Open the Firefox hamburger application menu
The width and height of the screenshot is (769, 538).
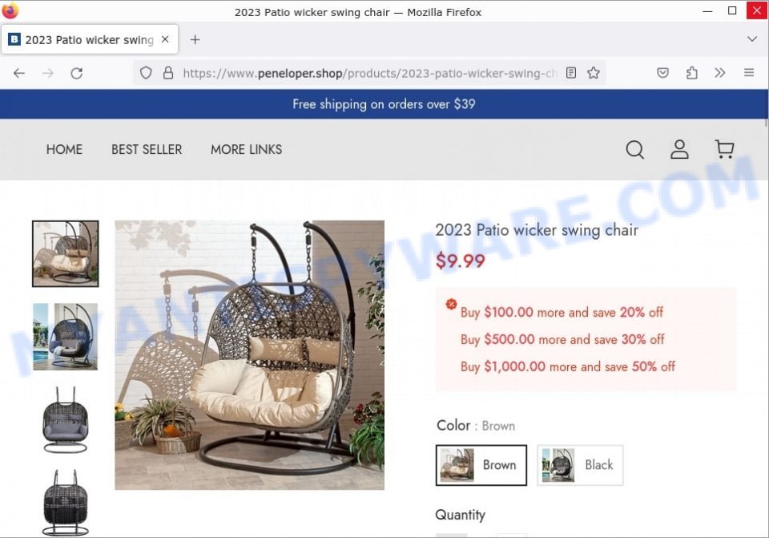pyautogui.click(x=749, y=73)
